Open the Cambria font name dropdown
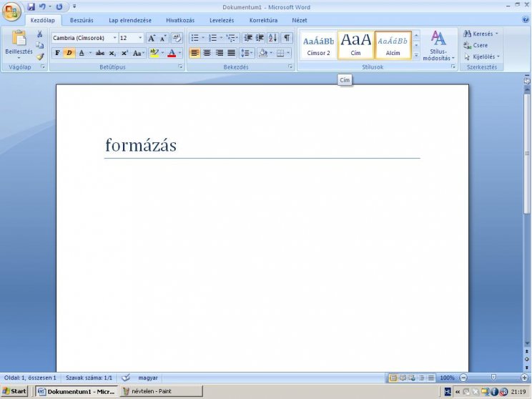 coord(114,38)
